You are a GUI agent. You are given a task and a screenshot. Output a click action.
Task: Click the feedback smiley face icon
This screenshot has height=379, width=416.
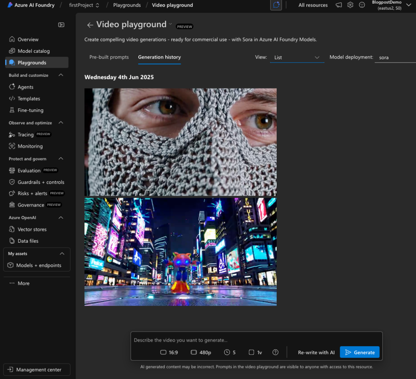coord(362,5)
